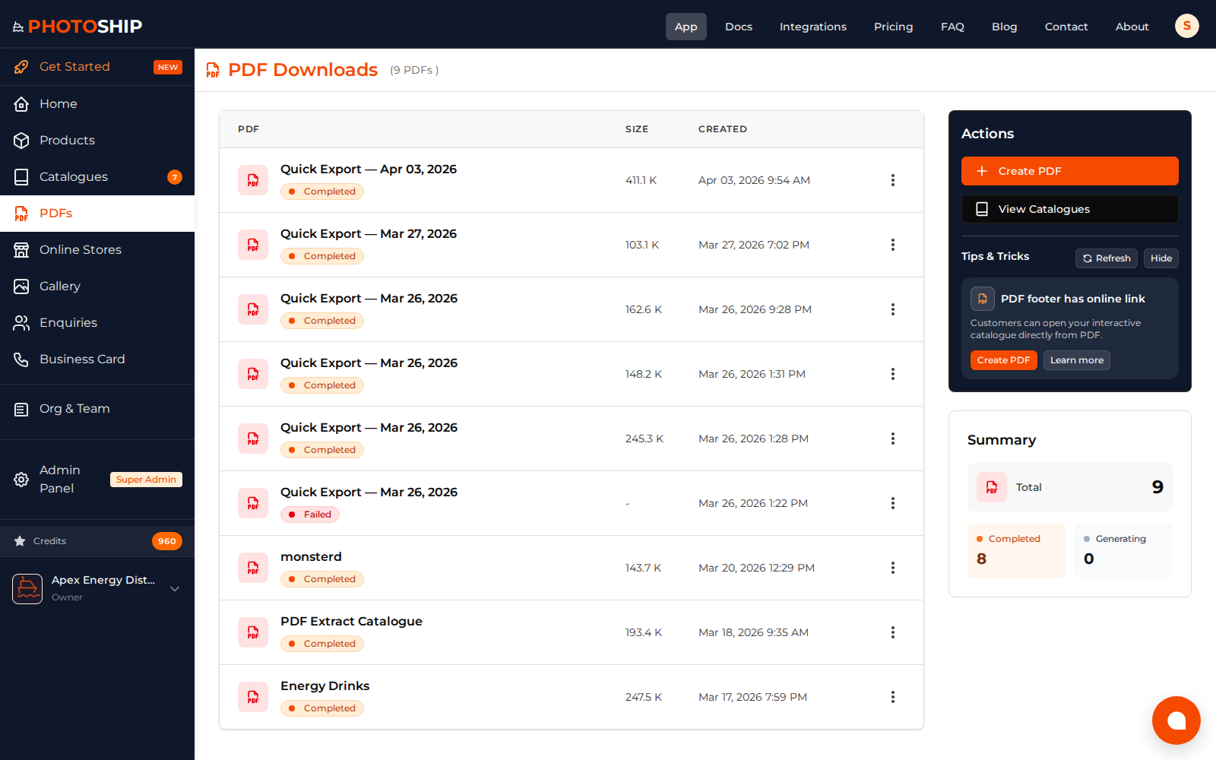Open Blog in the top navigation
This screenshot has width=1216, height=760.
click(1004, 27)
